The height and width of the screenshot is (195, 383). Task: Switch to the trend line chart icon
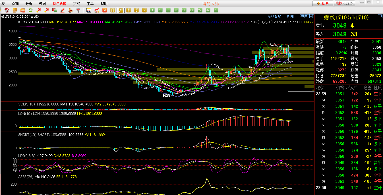(x=97, y=10)
